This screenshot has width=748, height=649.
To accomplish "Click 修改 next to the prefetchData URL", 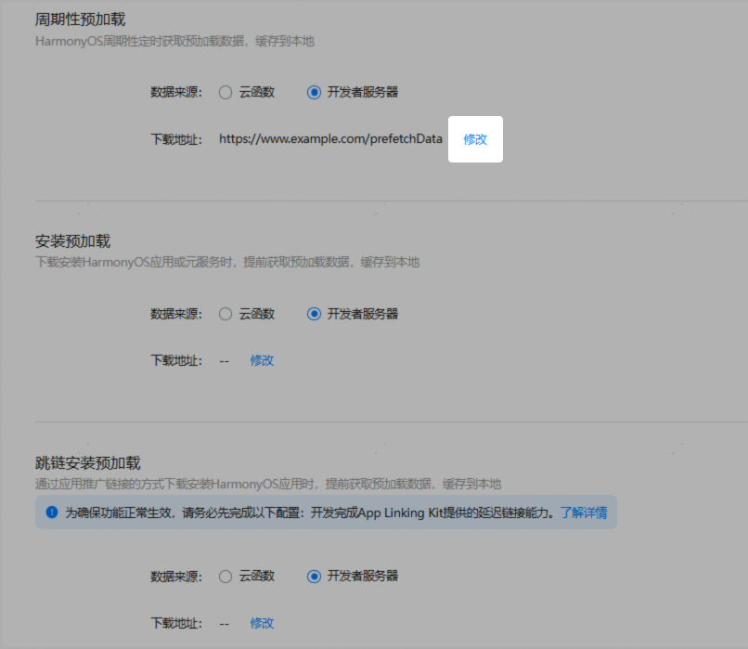I will click(475, 139).
